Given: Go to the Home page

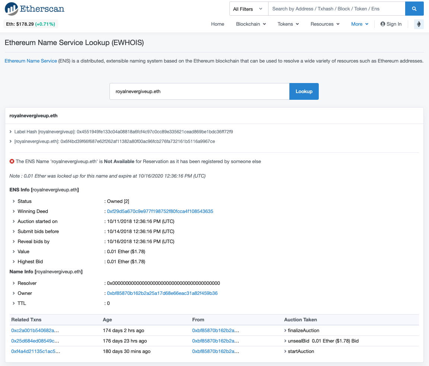Looking at the screenshot, I should tap(217, 24).
